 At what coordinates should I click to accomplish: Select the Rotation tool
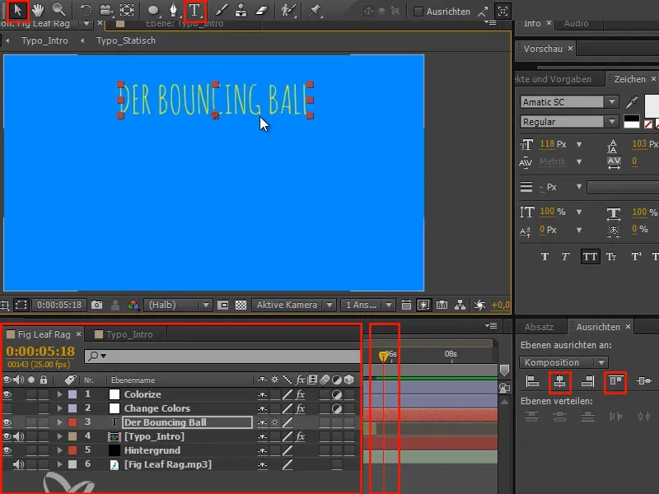(x=86, y=11)
